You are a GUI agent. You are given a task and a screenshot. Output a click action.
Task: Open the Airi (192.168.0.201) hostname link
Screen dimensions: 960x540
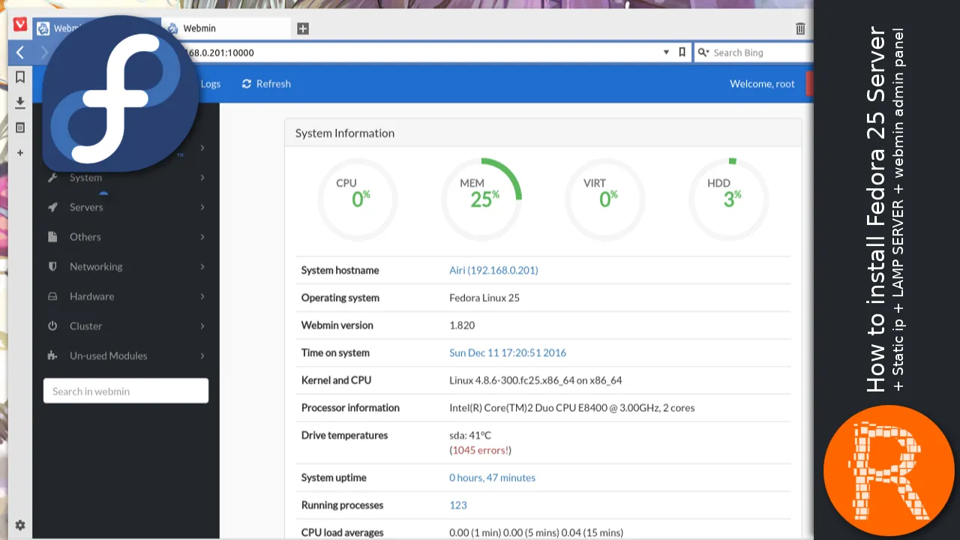click(x=493, y=270)
